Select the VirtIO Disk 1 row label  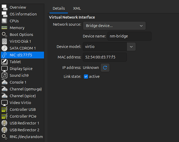(x=20, y=41)
